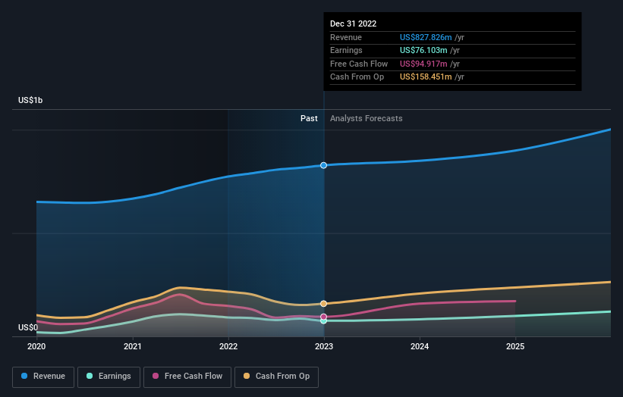Click the 2020 x-axis label

tap(36, 346)
